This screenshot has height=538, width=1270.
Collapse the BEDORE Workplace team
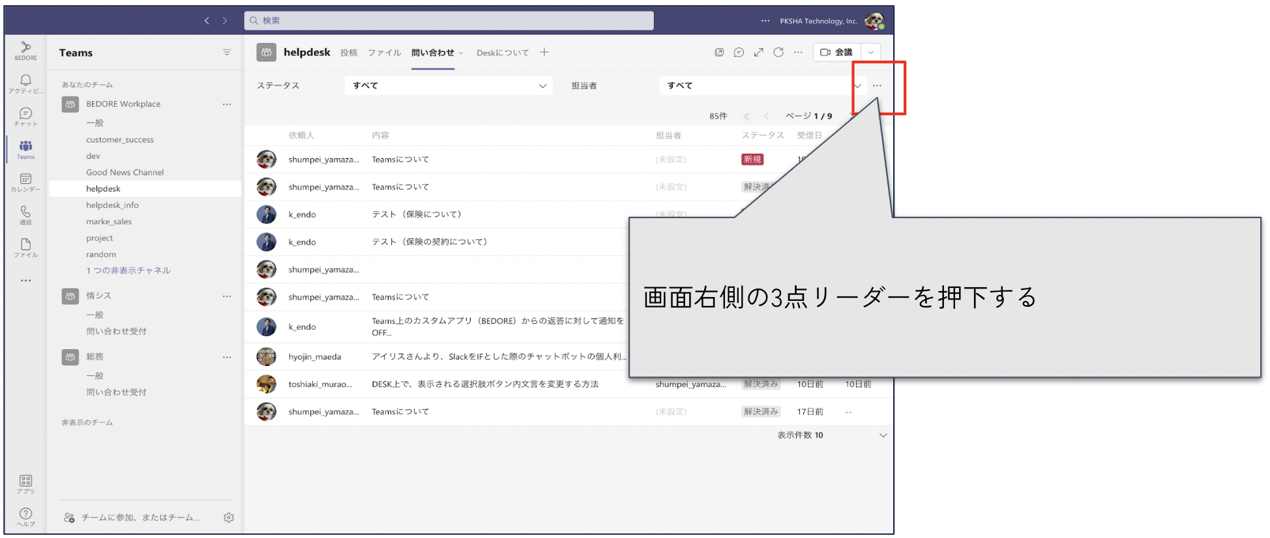[123, 104]
